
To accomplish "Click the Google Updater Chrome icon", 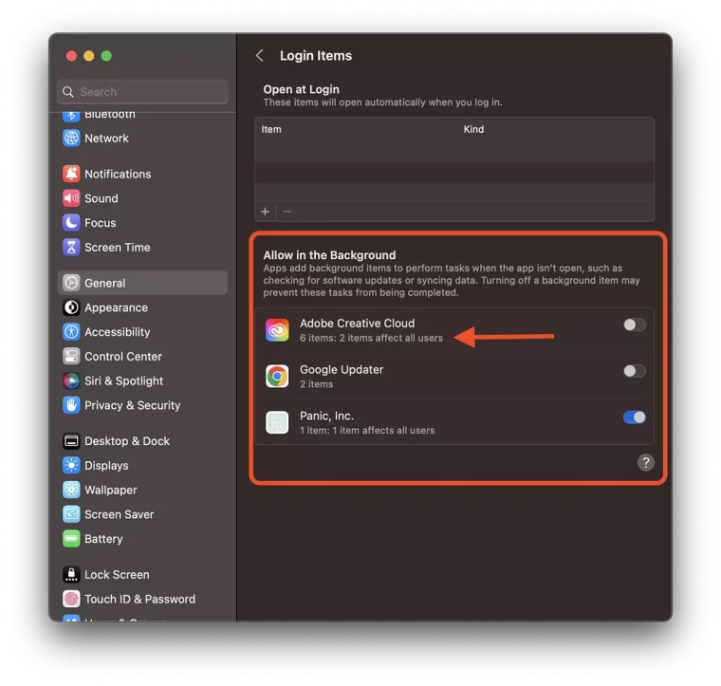I will tap(277, 376).
